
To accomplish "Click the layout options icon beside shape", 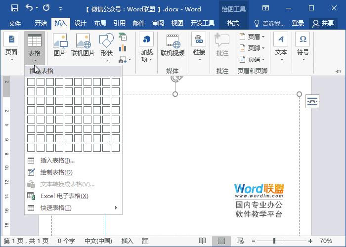I will (x=312, y=101).
